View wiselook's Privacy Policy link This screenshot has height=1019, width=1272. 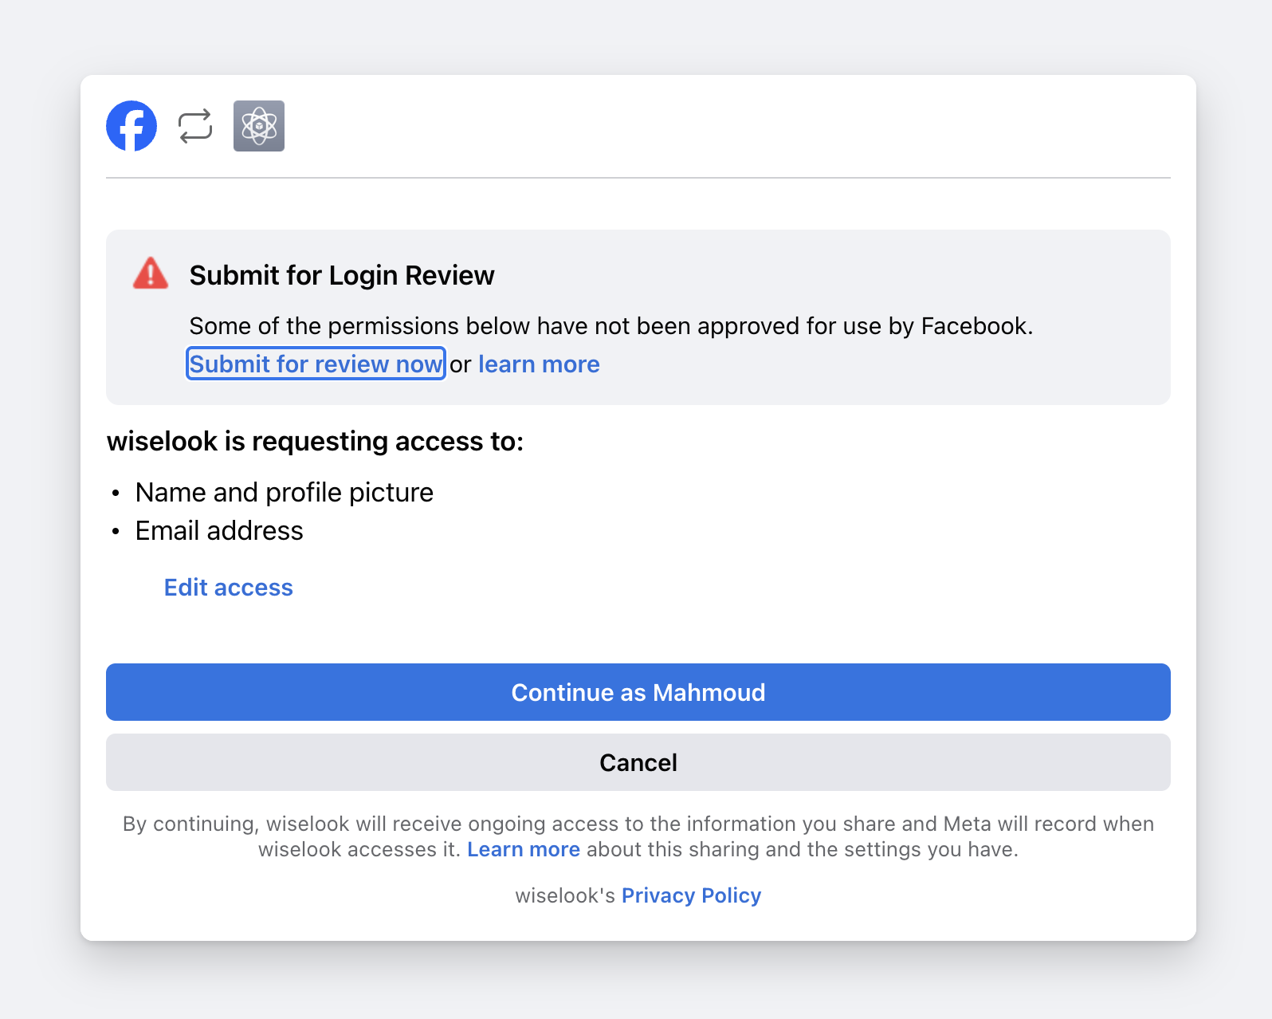click(691, 895)
